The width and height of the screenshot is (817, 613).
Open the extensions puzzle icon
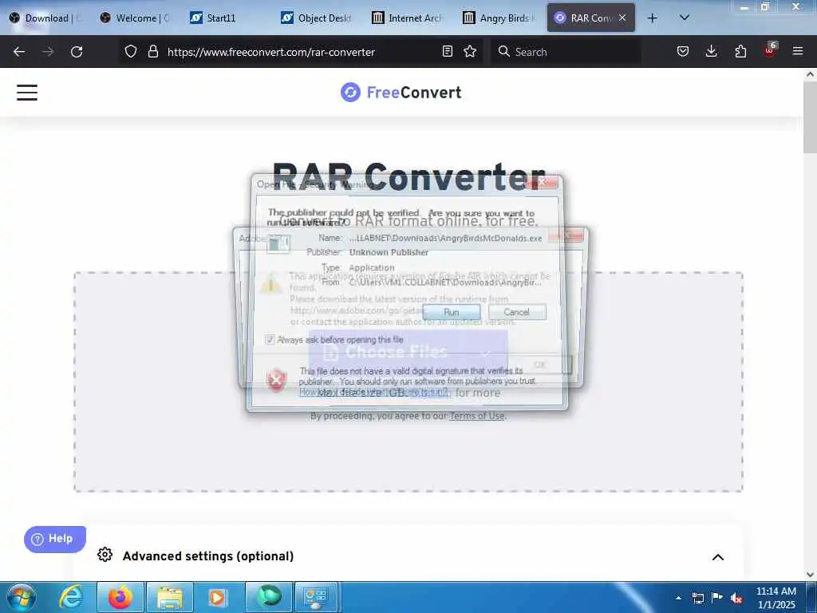[x=740, y=51]
